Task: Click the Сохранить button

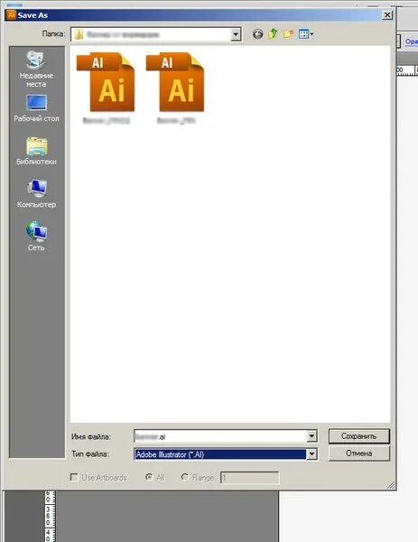Action: (359, 436)
